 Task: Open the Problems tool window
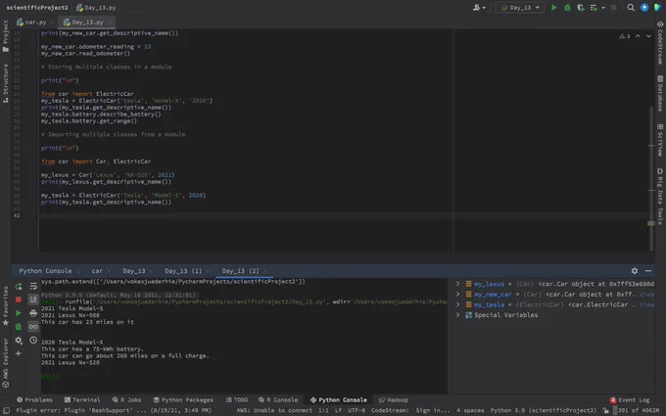[34, 400]
